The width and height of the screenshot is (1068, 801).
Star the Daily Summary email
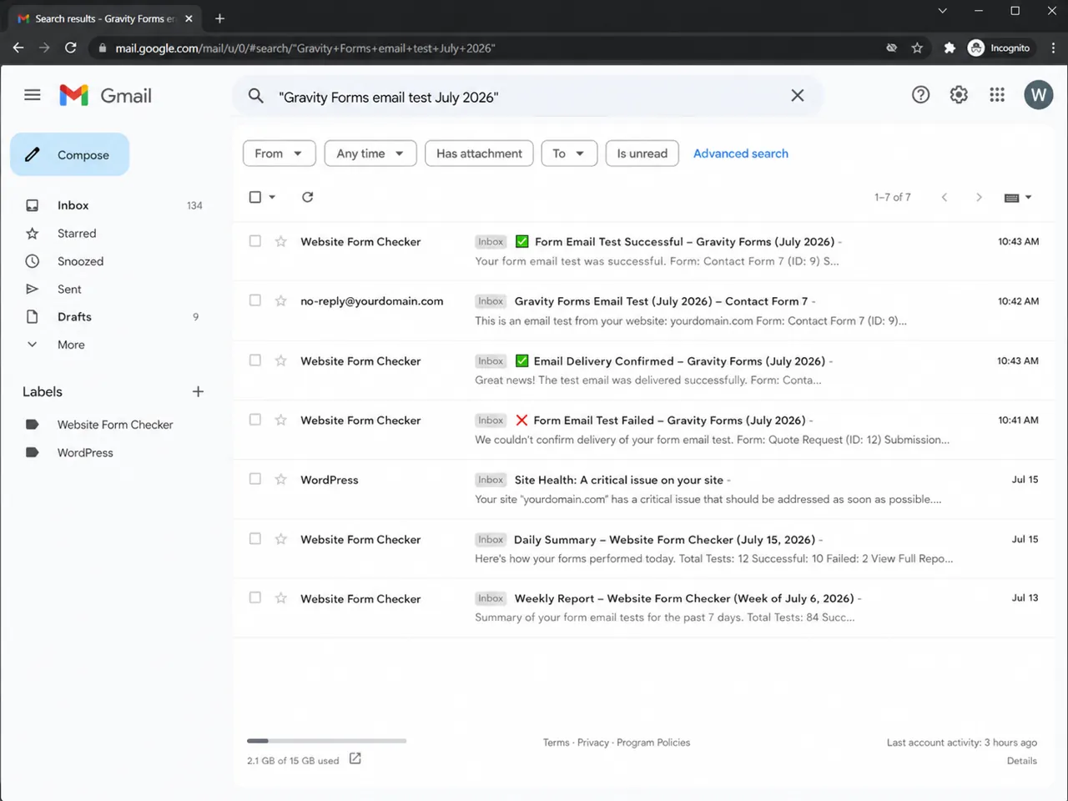tap(281, 540)
